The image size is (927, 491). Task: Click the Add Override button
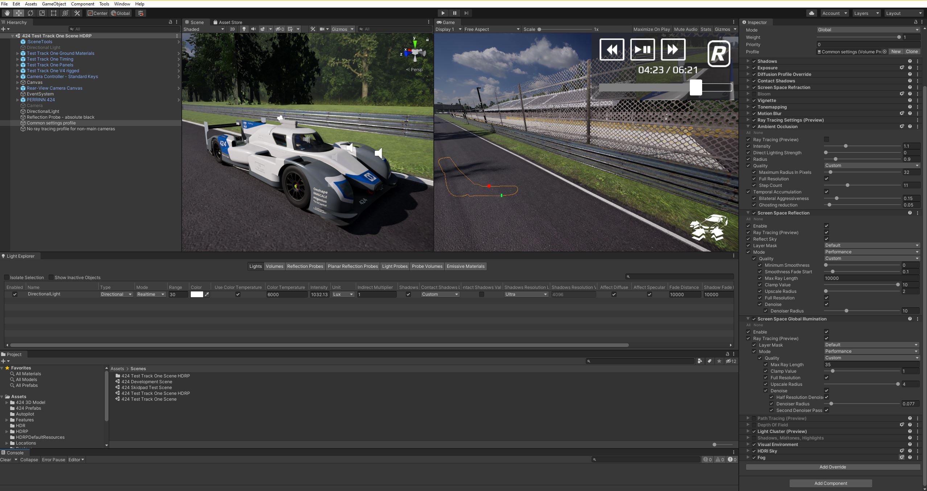[832, 467]
